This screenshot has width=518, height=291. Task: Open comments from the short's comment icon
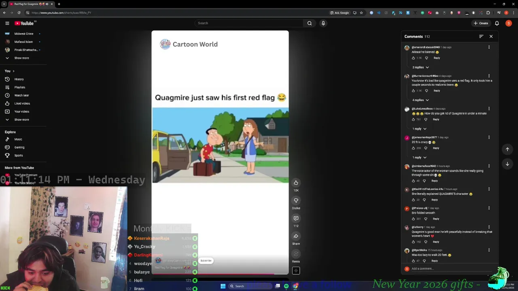pos(296,218)
